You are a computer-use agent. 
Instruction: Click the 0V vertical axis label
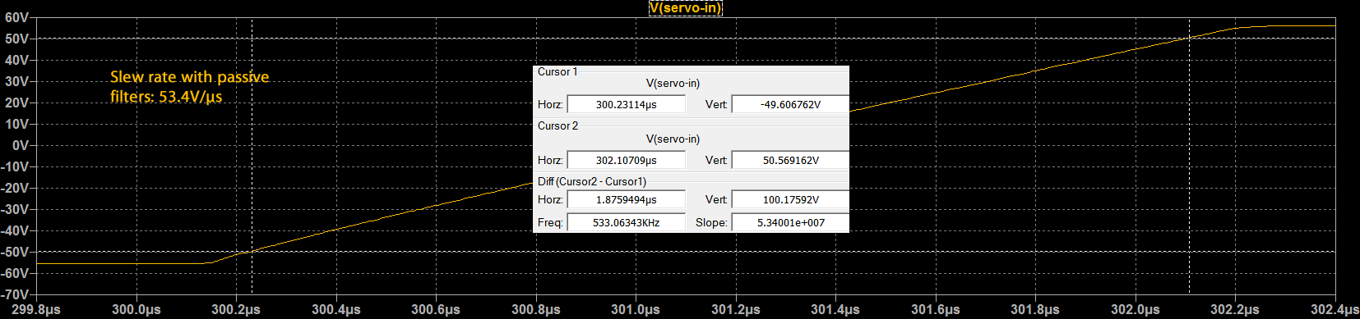[x=21, y=145]
